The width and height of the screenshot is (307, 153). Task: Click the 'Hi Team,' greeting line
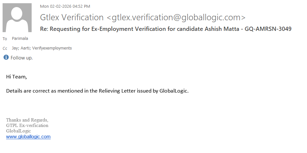[17, 77]
